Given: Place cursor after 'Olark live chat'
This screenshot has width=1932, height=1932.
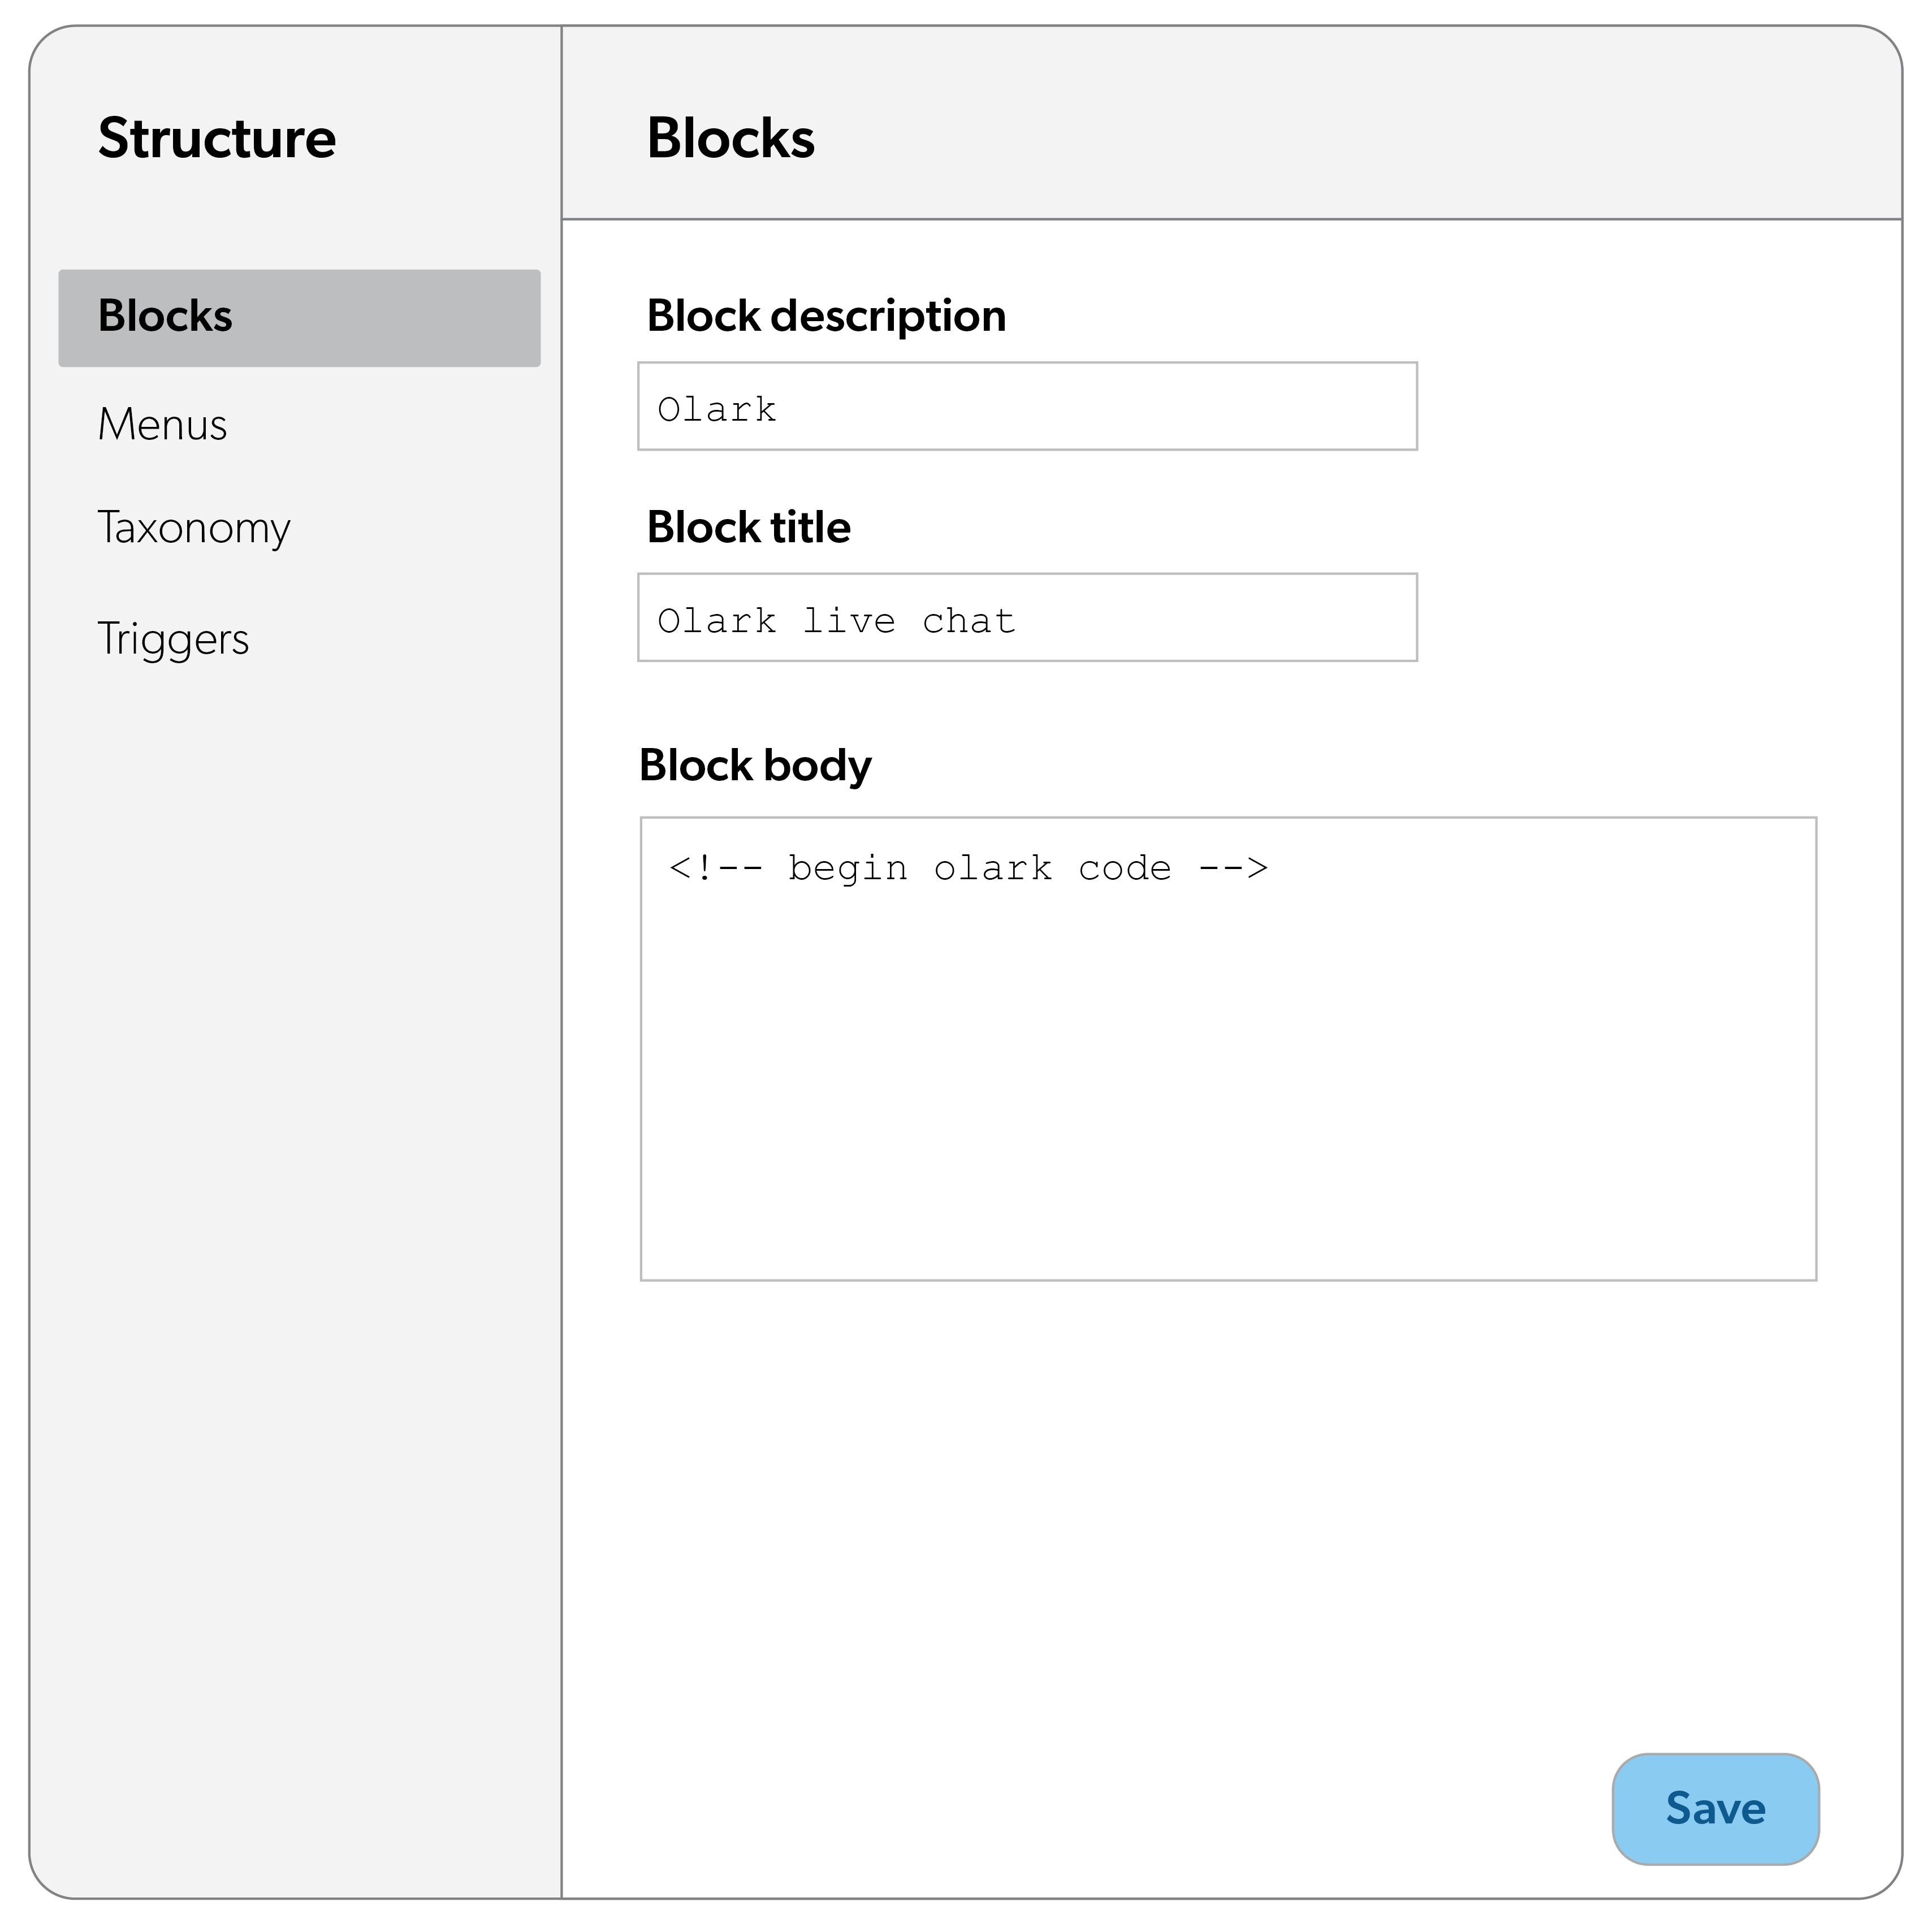Looking at the screenshot, I should pos(1030,620).
